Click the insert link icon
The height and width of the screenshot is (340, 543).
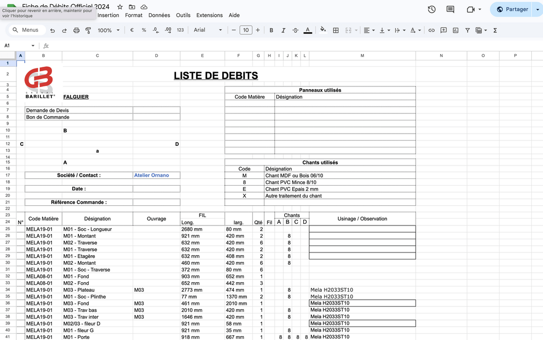[x=432, y=30]
